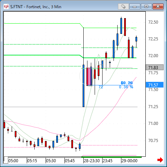Click the red scroll-right arrow
The width and height of the screenshot is (167, 167).
click(x=160, y=160)
